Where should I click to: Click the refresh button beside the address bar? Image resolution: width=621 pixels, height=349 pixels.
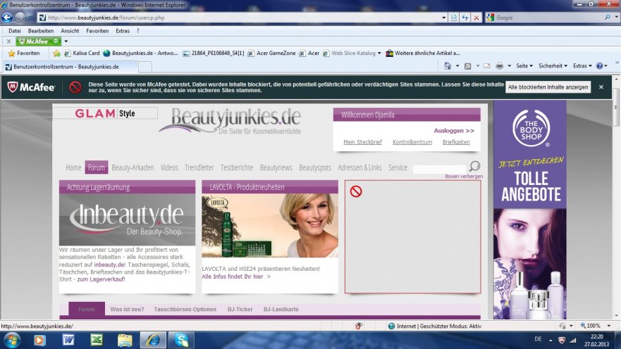click(x=465, y=18)
